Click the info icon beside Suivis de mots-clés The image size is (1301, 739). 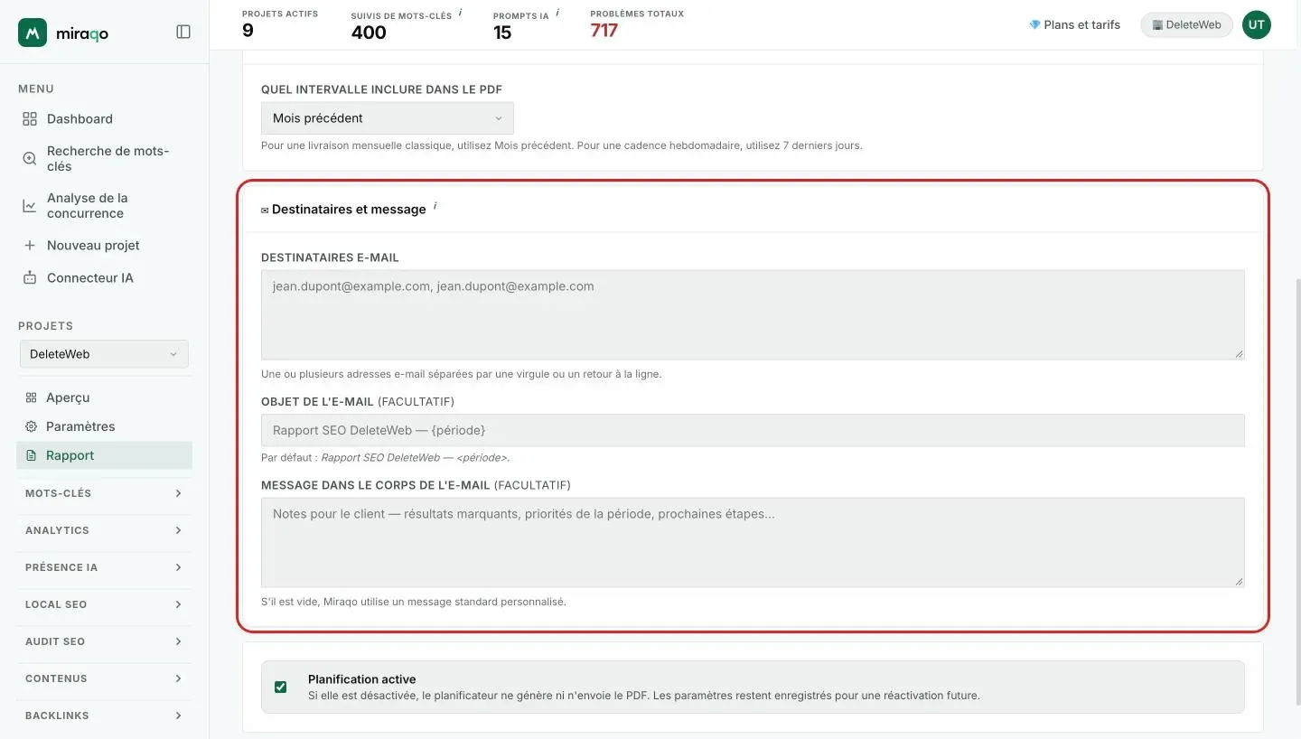coord(460,13)
